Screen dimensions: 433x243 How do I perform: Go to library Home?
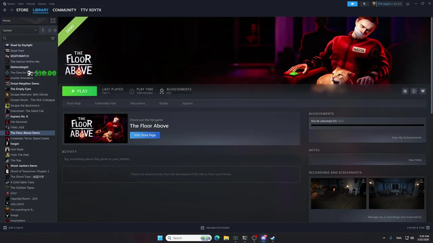coord(6,21)
